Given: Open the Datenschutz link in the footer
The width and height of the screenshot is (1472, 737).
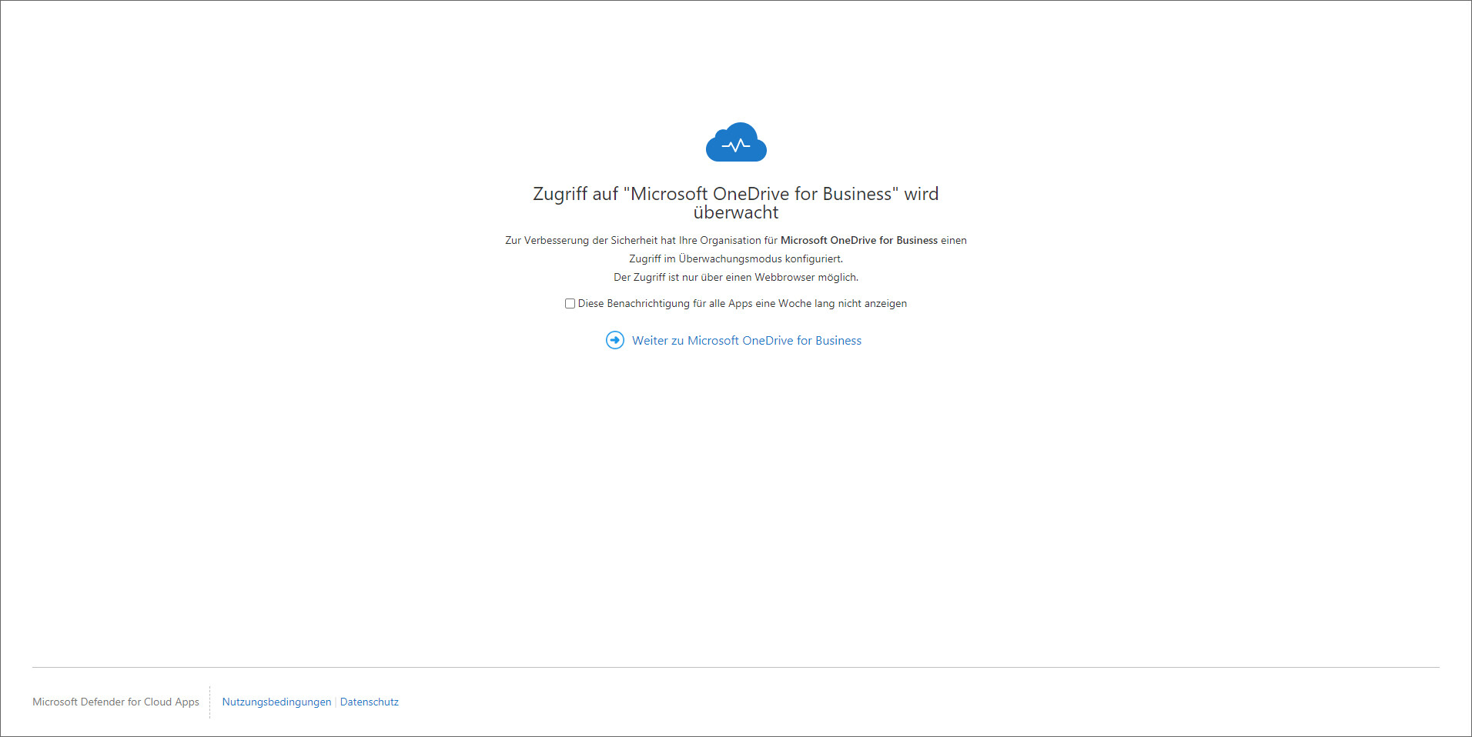Looking at the screenshot, I should click(370, 702).
